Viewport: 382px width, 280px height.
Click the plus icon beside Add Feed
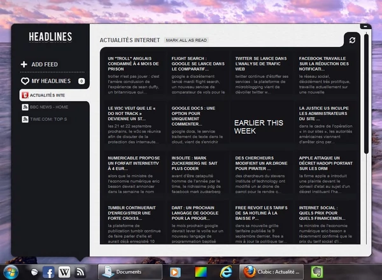click(x=24, y=64)
